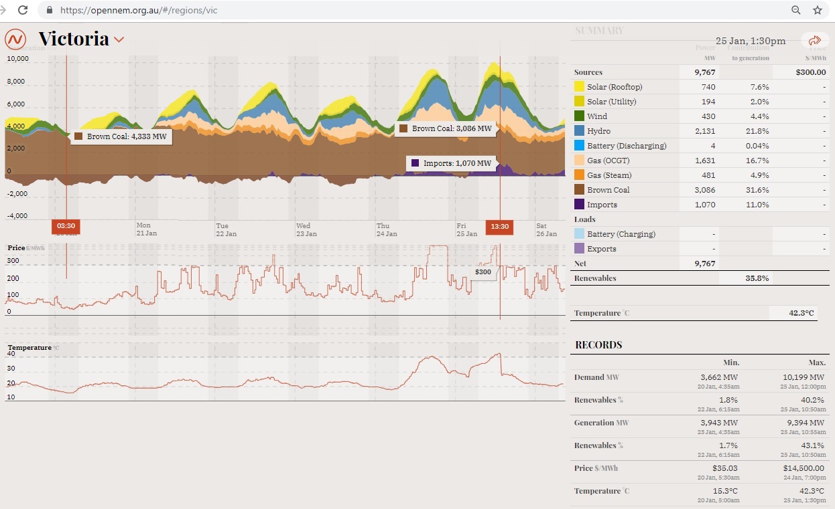Click the Gas (Steam) label
This screenshot has width=835, height=509.
pos(608,175)
